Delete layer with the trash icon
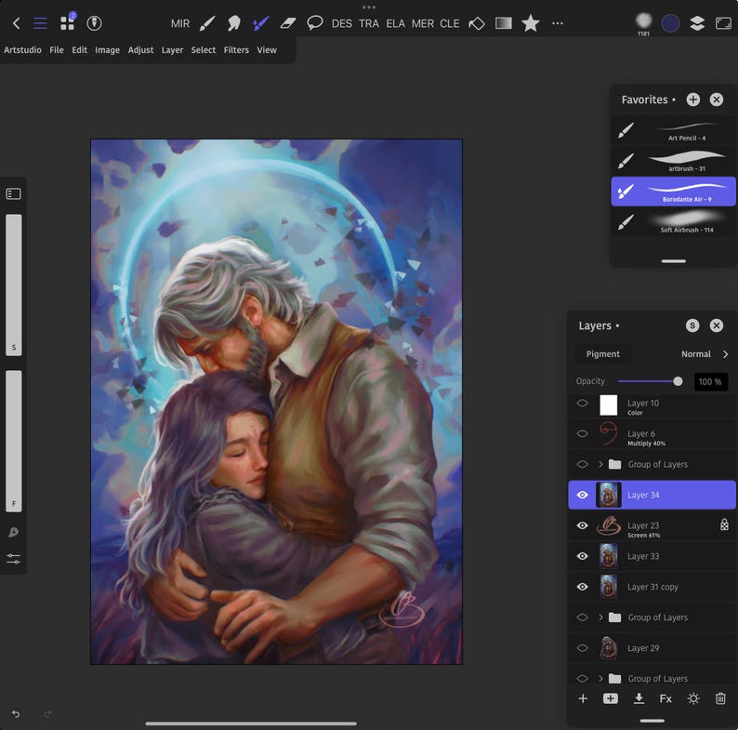This screenshot has height=730, width=738. click(720, 698)
